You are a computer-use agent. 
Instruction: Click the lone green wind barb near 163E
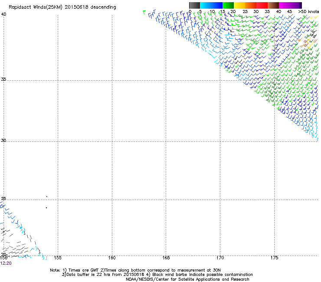pos(144,12)
